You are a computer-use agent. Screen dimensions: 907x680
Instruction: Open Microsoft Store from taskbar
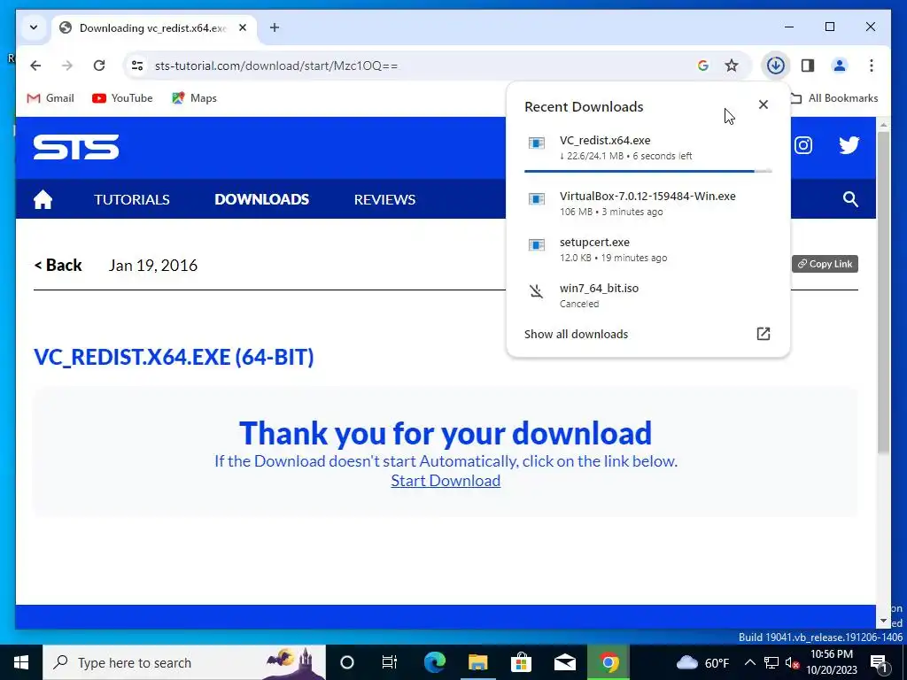(521, 662)
